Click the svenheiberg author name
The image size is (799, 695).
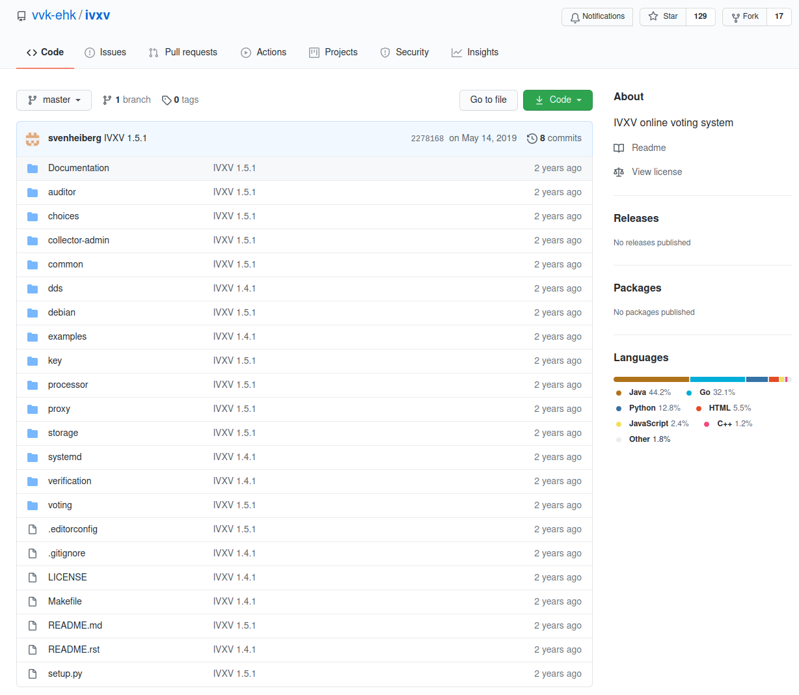click(x=75, y=139)
